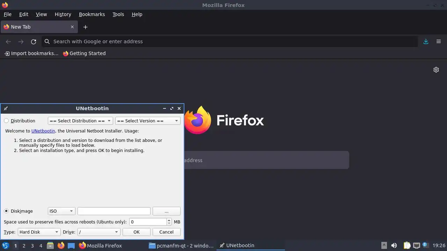The width and height of the screenshot is (447, 251).
Task: Open the File menu
Action: tap(8, 14)
